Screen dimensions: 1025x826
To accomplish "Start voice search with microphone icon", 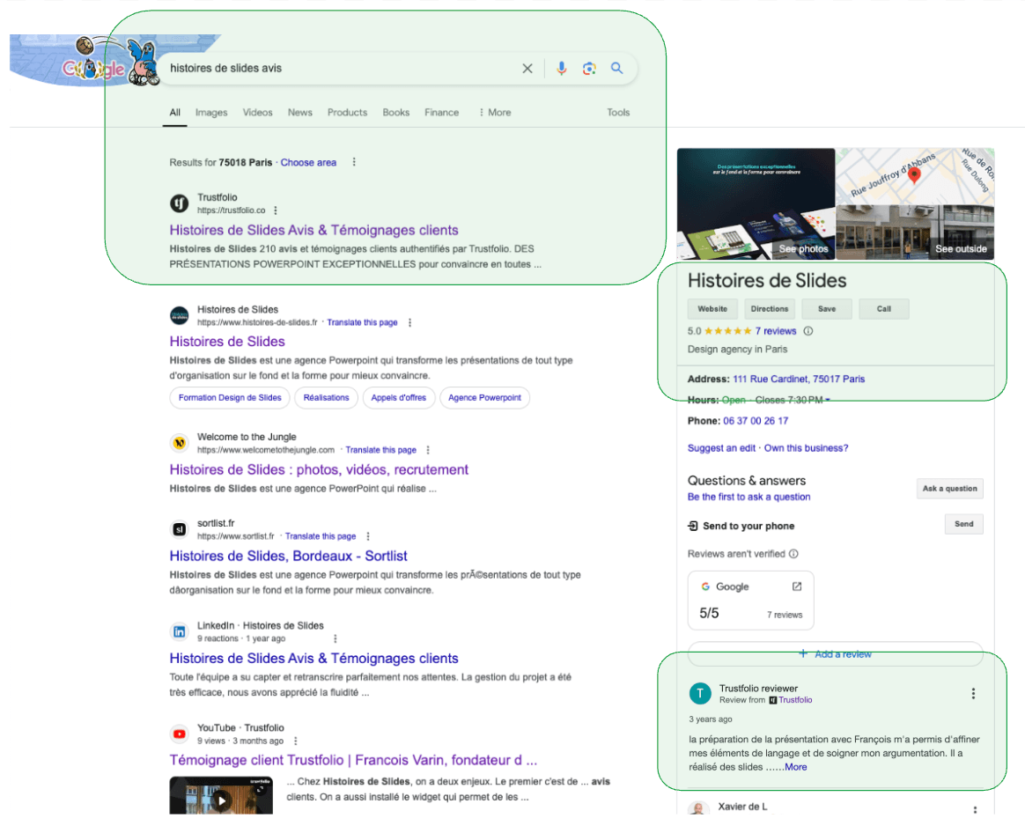I will [562, 68].
